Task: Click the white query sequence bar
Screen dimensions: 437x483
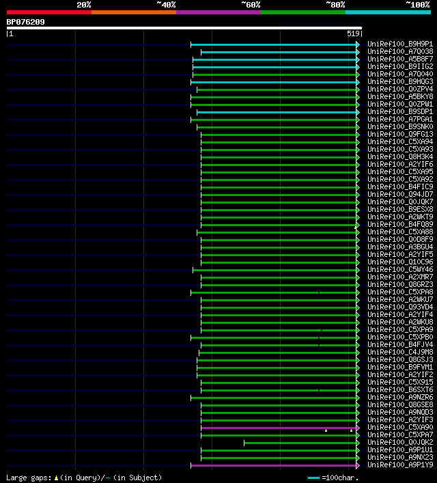Action: pos(184,28)
